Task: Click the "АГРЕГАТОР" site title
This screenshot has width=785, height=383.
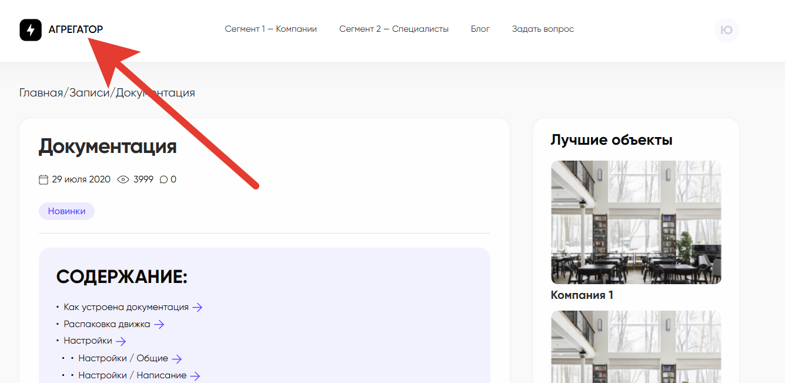Action: point(75,29)
